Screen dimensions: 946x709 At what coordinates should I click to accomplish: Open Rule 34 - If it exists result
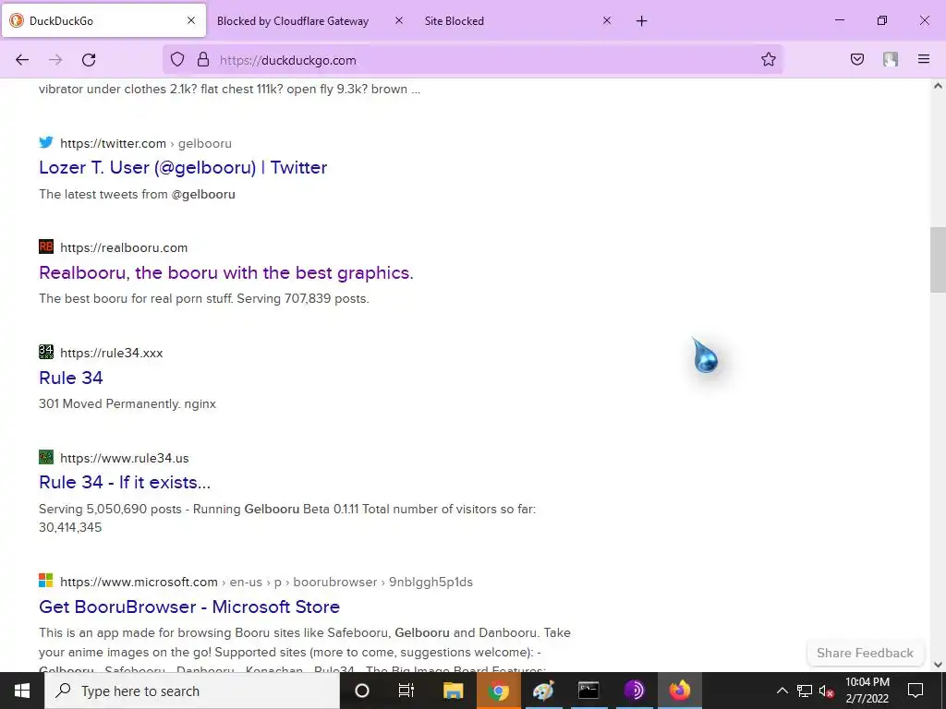point(125,482)
